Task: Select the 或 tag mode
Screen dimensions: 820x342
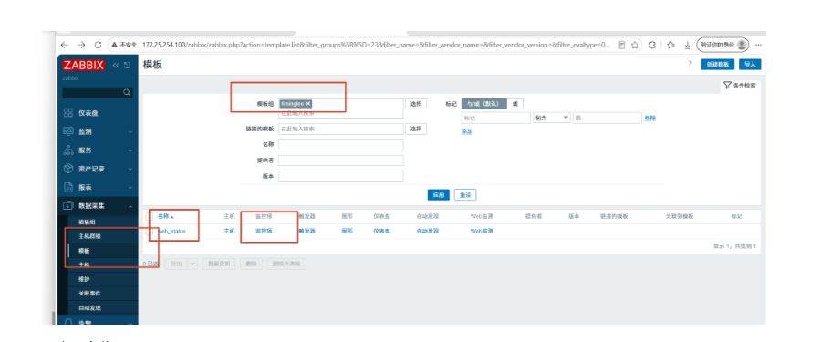Action: (x=514, y=104)
